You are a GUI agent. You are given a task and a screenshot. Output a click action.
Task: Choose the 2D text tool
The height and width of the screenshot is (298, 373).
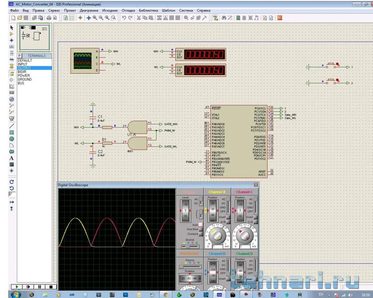pos(11,158)
